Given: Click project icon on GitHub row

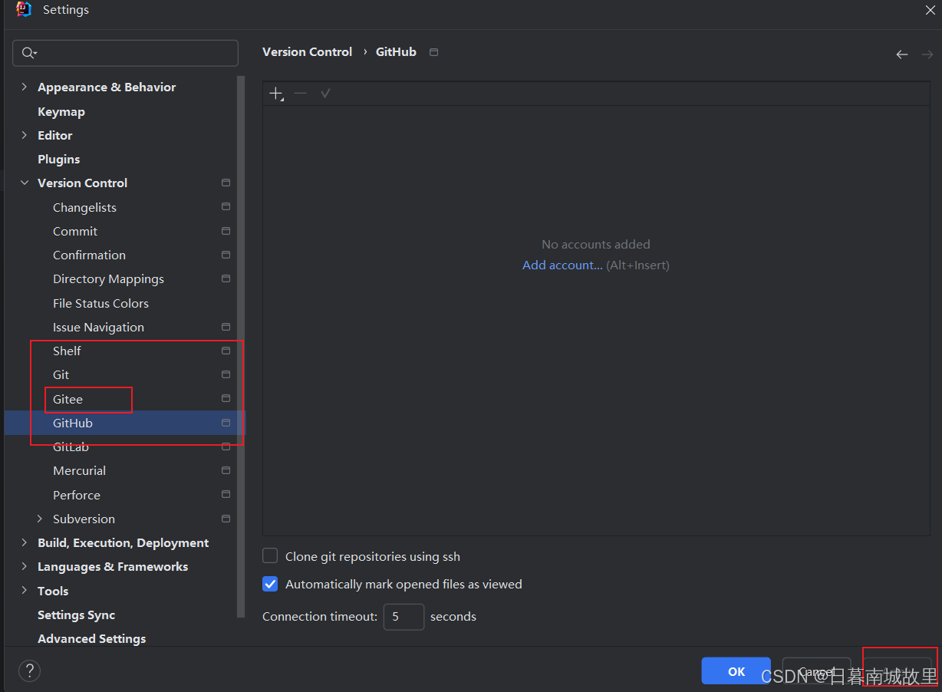Looking at the screenshot, I should pos(226,423).
